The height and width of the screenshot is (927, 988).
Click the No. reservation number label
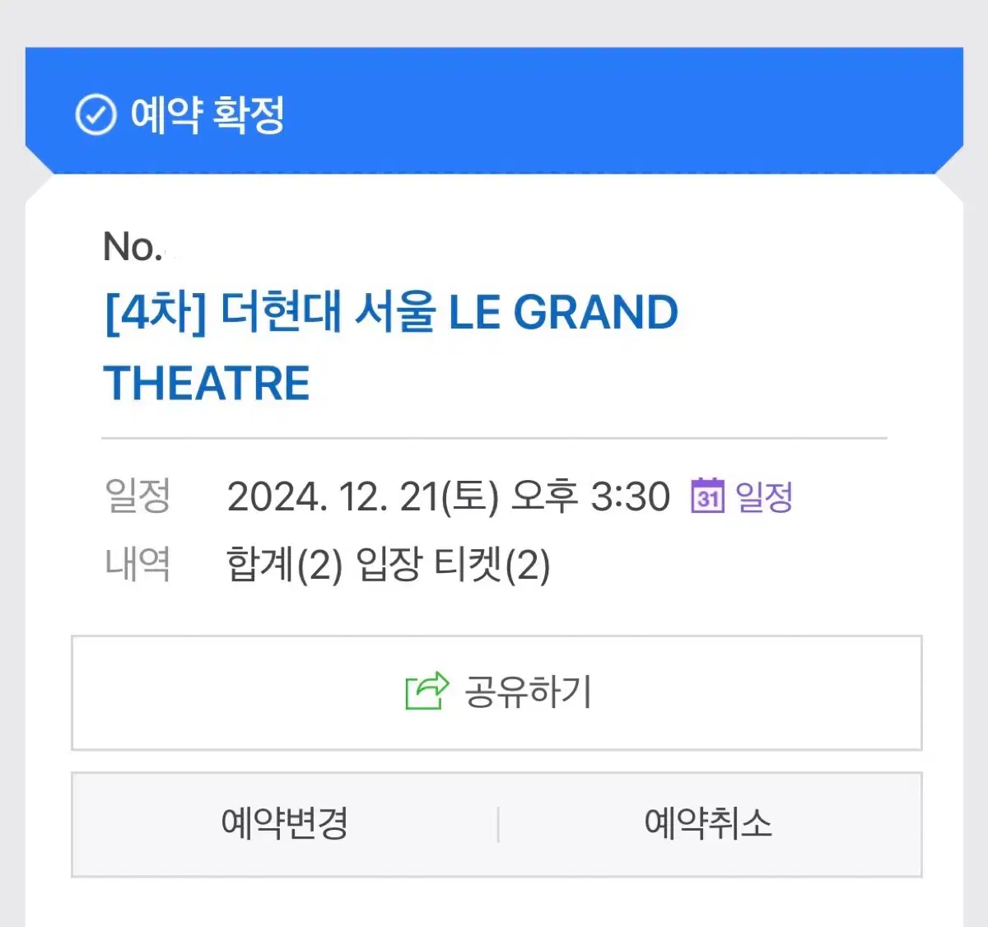coord(132,246)
